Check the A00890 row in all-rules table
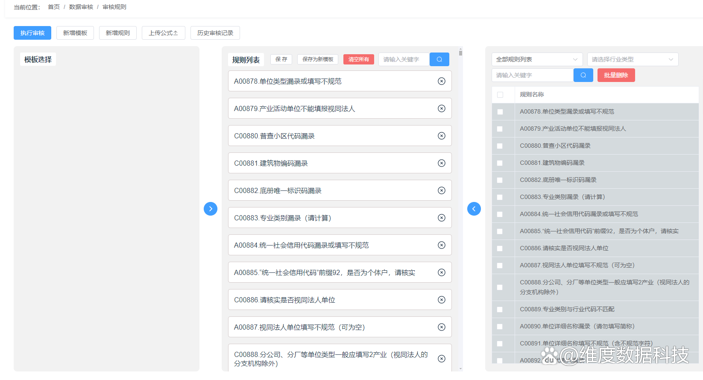This screenshot has width=703, height=380. click(500, 327)
